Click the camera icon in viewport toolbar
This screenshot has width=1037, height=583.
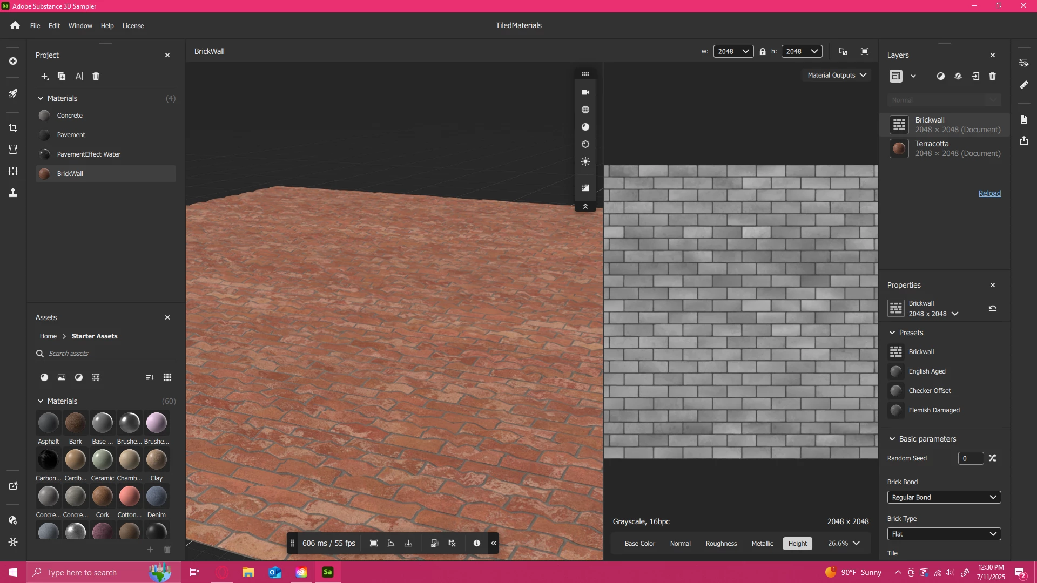585,92
